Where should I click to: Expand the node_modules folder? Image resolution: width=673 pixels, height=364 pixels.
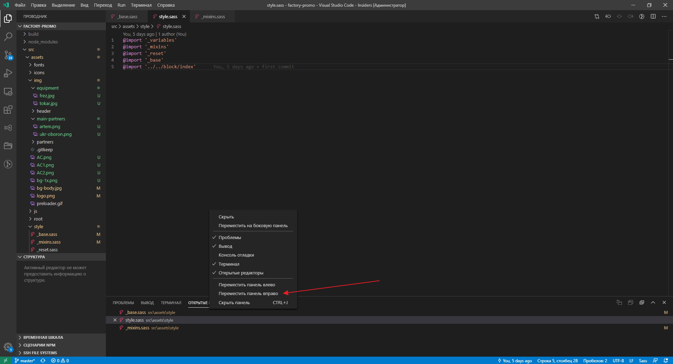click(x=61, y=42)
